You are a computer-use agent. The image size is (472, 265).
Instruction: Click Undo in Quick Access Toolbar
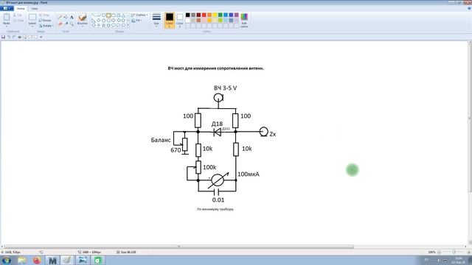pos(9,37)
